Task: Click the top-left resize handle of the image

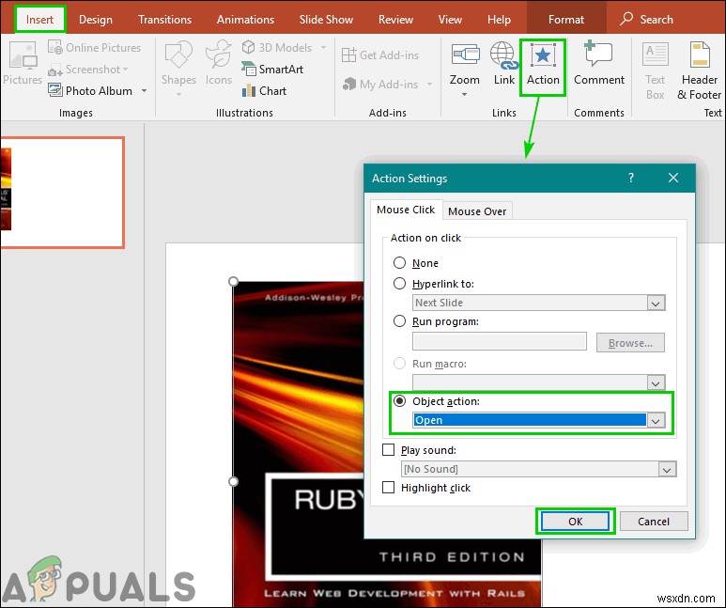Action: click(x=233, y=282)
